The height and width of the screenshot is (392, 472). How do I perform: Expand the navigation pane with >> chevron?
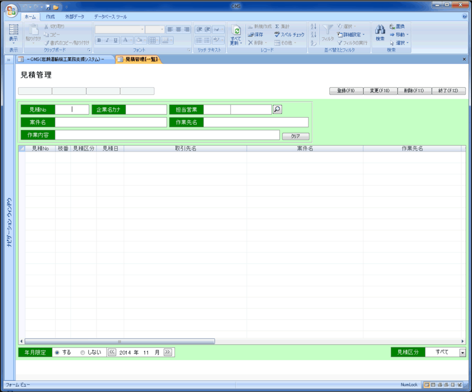click(9, 60)
